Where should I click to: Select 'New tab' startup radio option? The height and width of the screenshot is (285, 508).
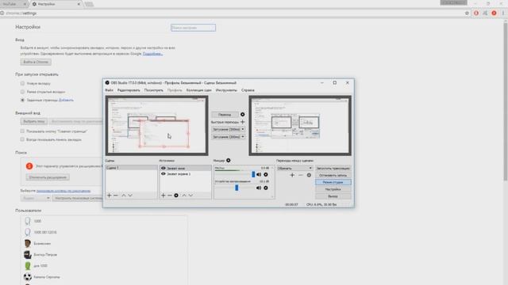[22, 83]
